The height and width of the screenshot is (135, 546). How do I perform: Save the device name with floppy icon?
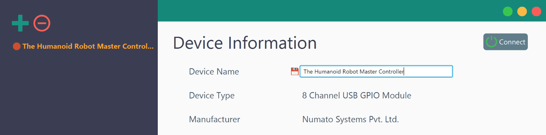[295, 71]
